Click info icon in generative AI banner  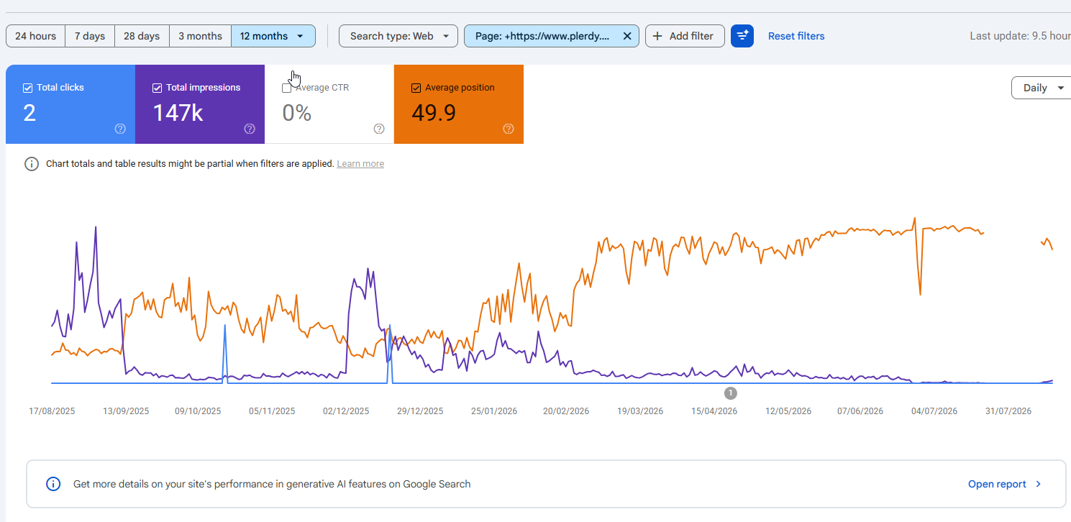pyautogui.click(x=53, y=484)
